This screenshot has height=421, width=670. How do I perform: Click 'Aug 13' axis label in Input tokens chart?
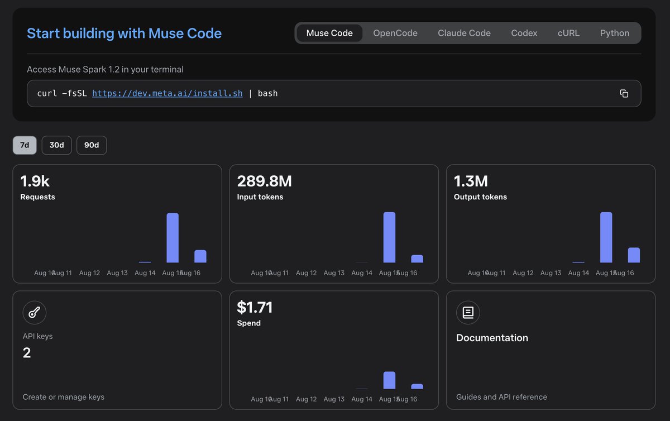coord(334,273)
